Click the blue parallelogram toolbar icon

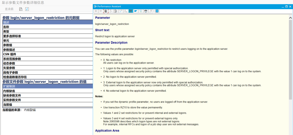click(136, 11)
